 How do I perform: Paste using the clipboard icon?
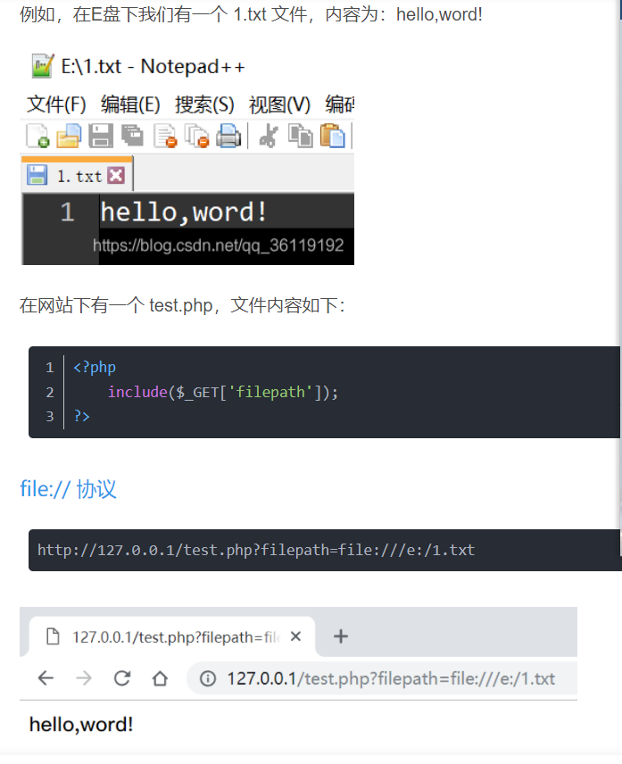(x=332, y=136)
